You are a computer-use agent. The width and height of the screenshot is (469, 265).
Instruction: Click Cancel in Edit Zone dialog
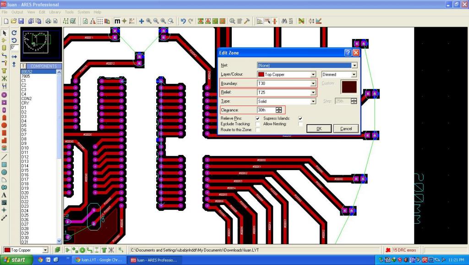(346, 128)
